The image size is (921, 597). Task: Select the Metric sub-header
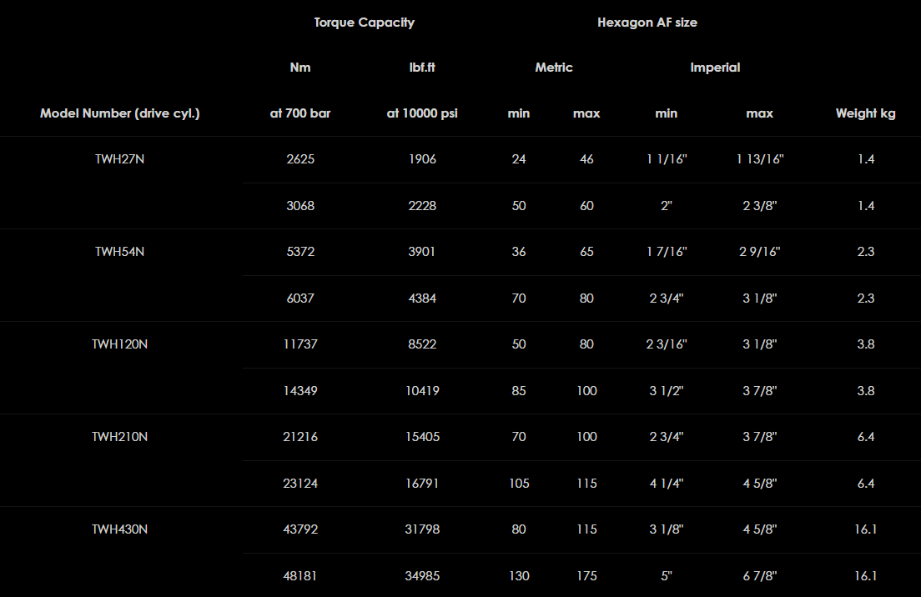(x=553, y=68)
